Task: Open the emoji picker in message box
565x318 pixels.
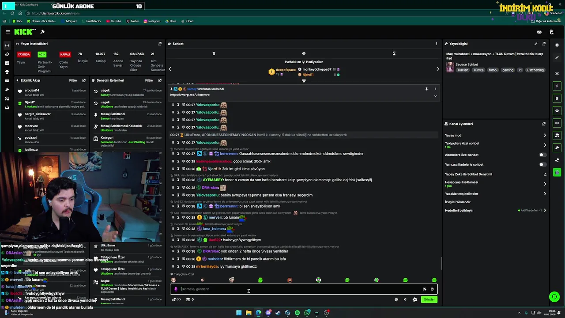Action: click(432, 289)
